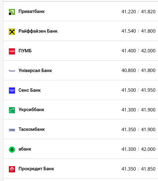
Task: Select the Приватбанк rate 41.220 / 41.820
Action: 138,12
